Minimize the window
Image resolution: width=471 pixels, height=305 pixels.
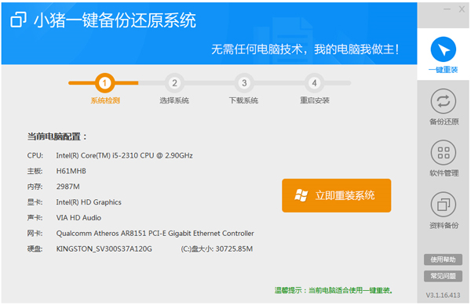point(447,9)
